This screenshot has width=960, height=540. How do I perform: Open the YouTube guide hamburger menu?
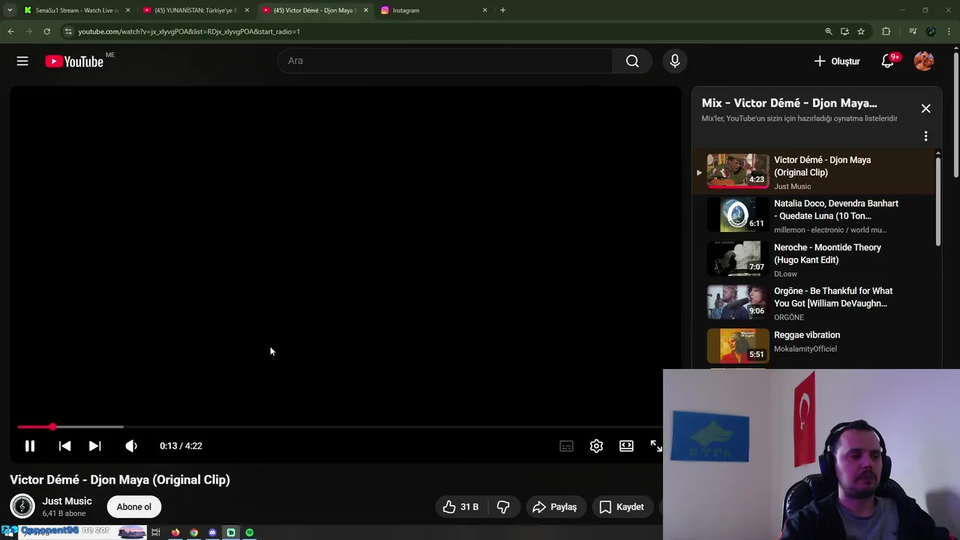22,61
